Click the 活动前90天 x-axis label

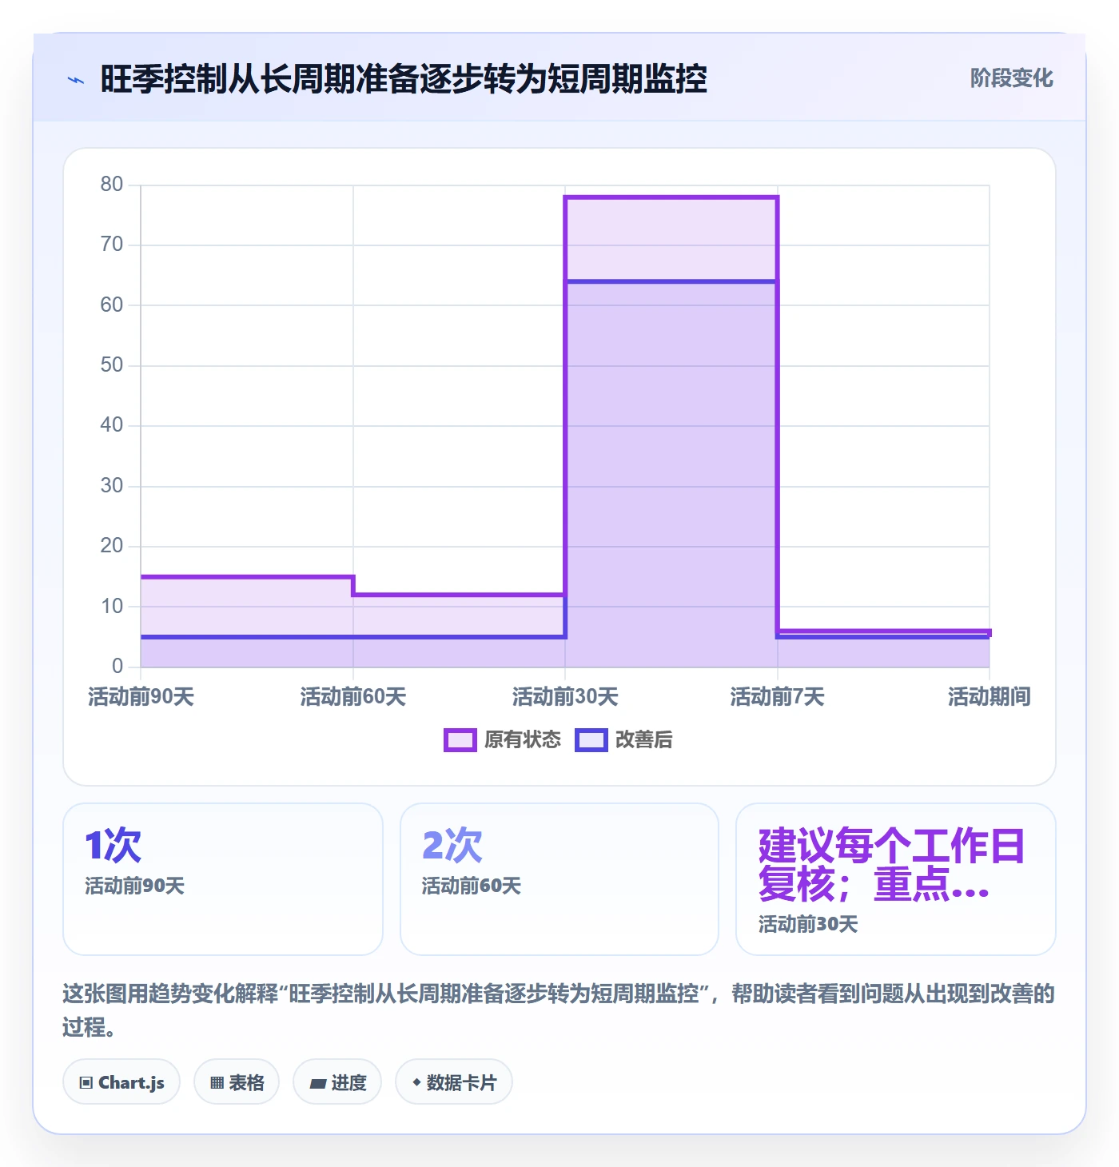(141, 697)
